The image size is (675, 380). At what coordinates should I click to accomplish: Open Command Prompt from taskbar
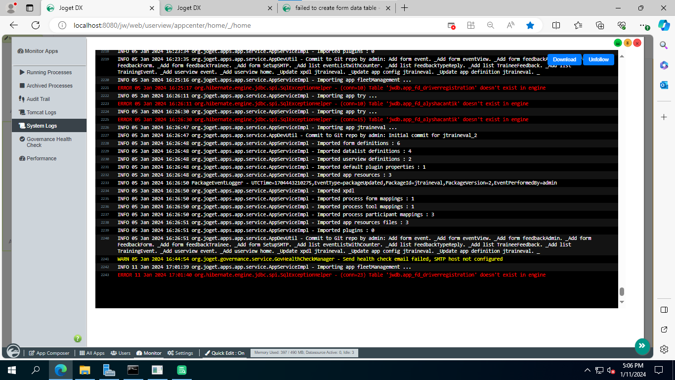tap(133, 370)
